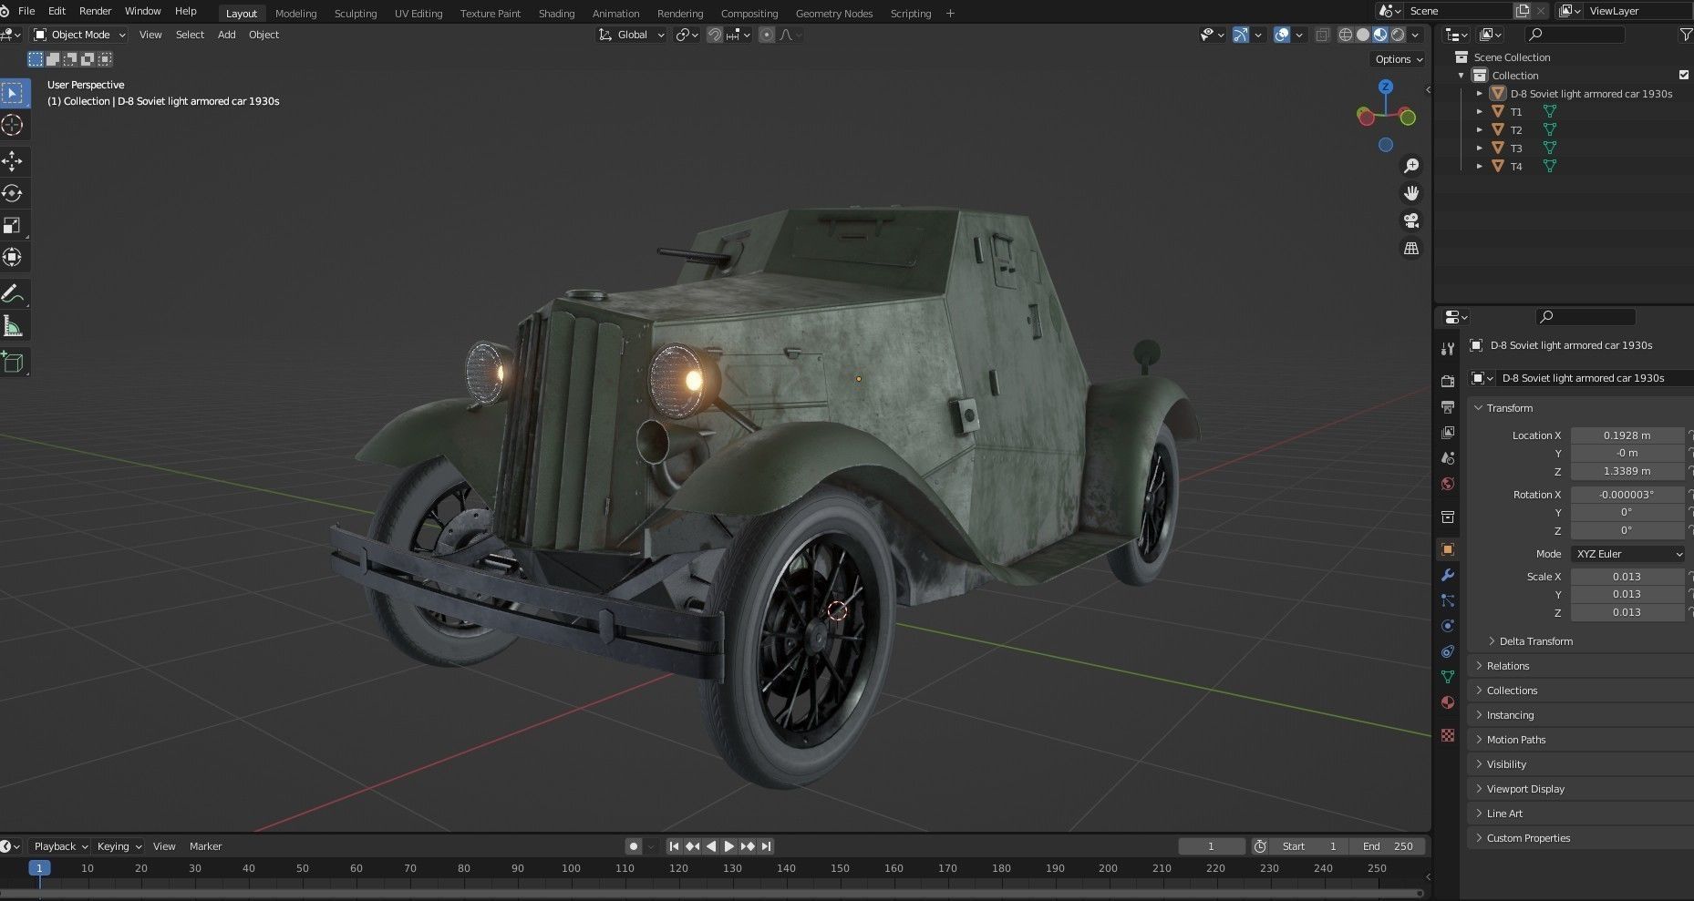Select the Measure tool
This screenshot has height=901, width=1694.
pyautogui.click(x=13, y=326)
